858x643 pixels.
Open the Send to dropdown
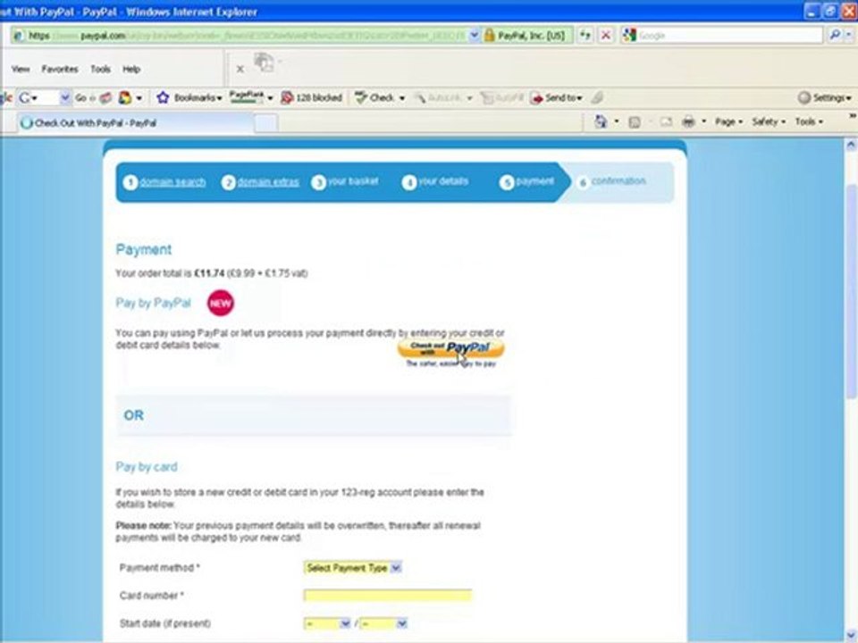point(557,98)
